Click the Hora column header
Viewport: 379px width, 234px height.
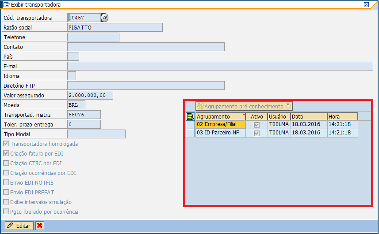342,117
